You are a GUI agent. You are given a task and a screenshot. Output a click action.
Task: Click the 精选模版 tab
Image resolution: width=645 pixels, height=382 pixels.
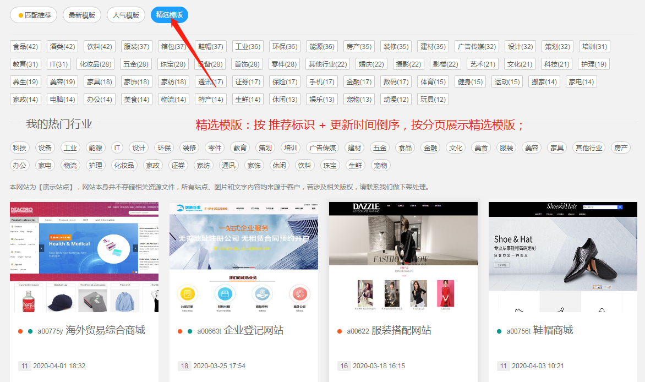pos(169,15)
